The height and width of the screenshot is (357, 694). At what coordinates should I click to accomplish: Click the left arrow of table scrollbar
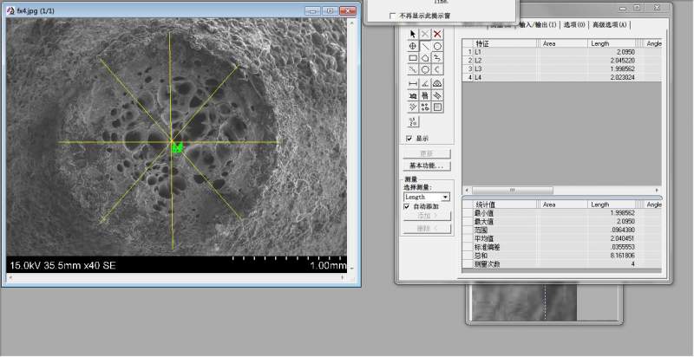(x=467, y=190)
